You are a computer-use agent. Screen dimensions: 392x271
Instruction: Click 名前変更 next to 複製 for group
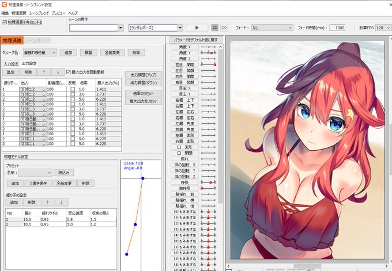click(x=112, y=53)
